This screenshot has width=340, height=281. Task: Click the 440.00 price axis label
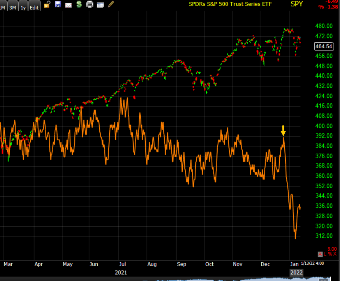[x=324, y=76]
